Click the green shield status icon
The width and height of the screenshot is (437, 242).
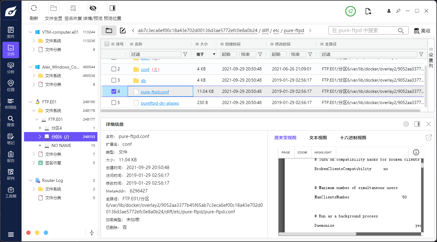351,11
